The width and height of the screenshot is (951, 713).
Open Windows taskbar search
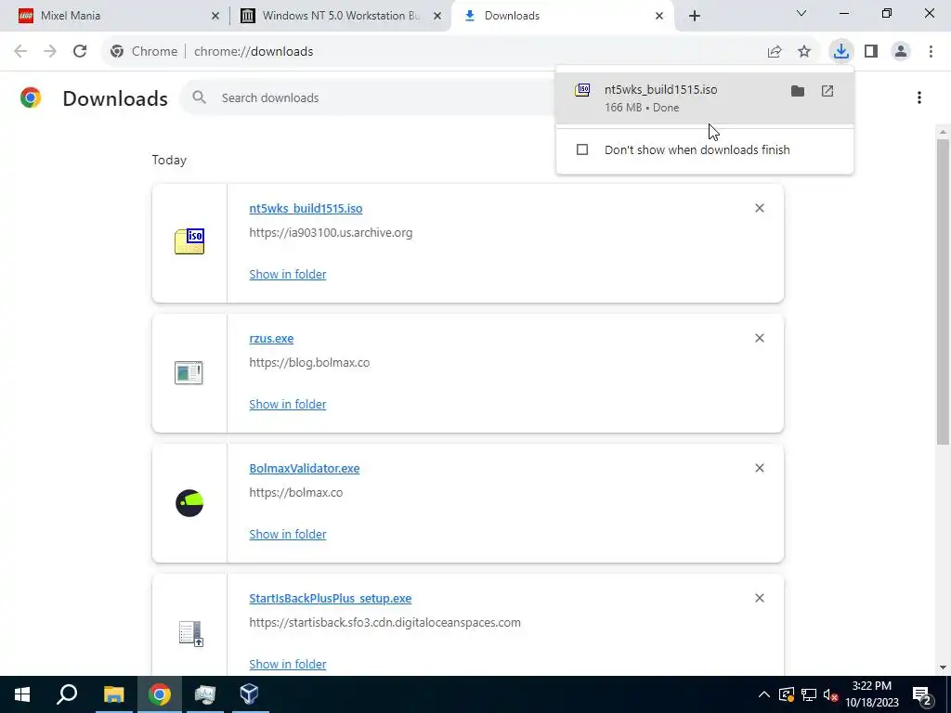tap(67, 694)
